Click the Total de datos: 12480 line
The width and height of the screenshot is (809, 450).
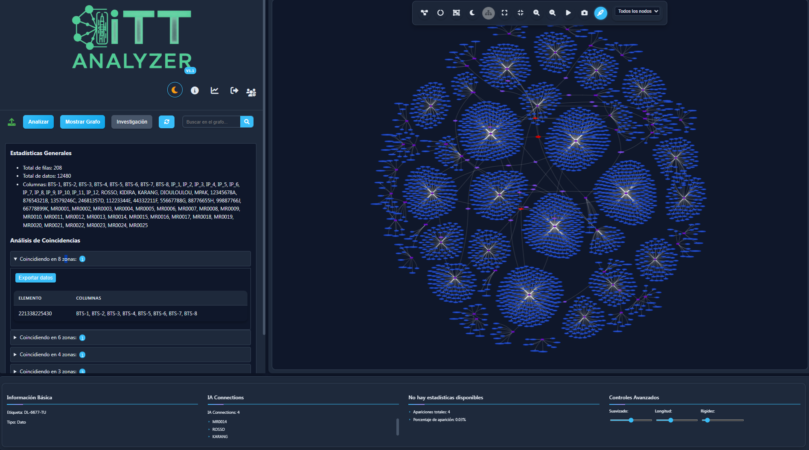[47, 176]
